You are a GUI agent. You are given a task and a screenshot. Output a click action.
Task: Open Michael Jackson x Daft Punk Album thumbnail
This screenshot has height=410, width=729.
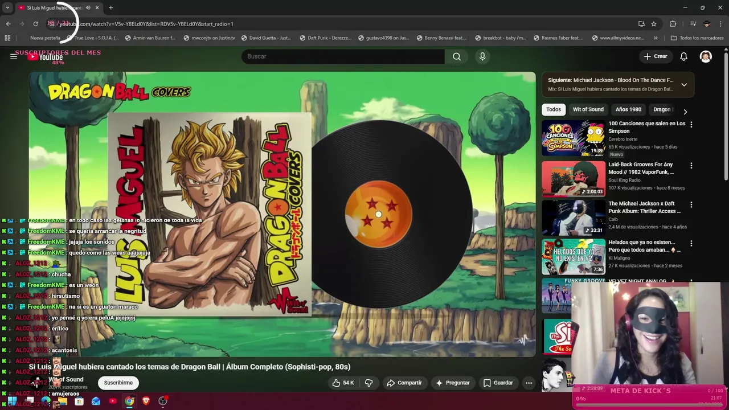(x=573, y=218)
